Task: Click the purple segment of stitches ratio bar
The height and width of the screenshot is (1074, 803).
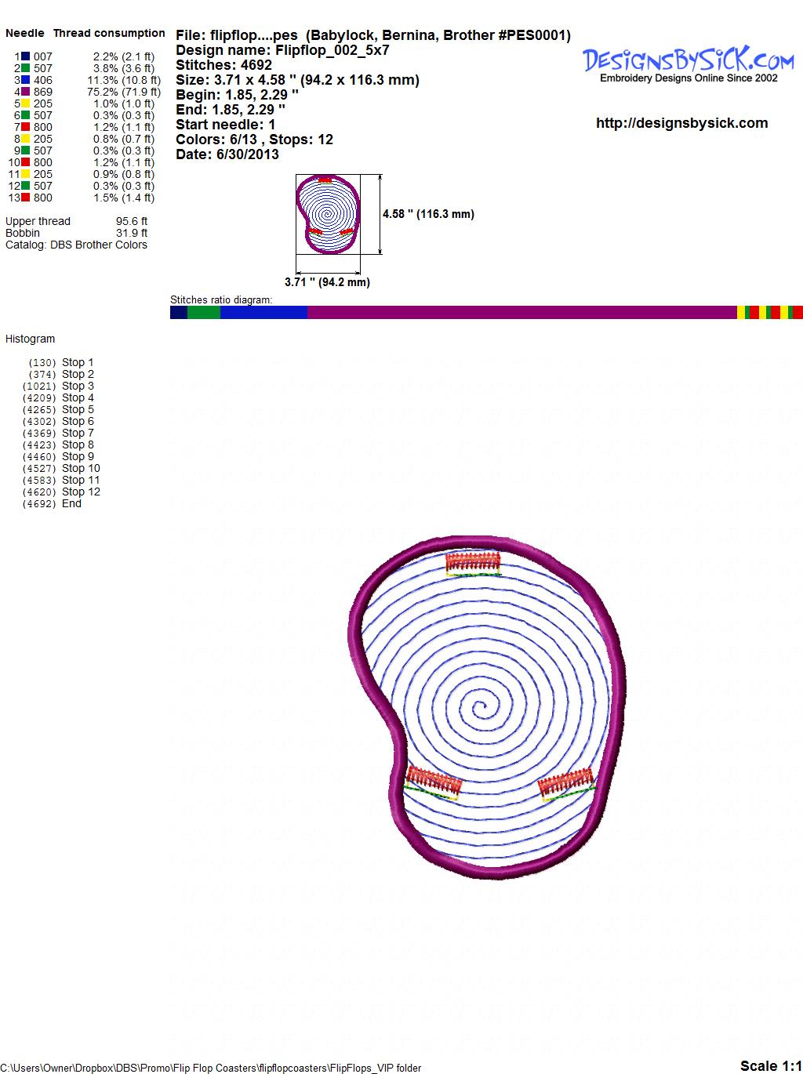Action: (521, 312)
